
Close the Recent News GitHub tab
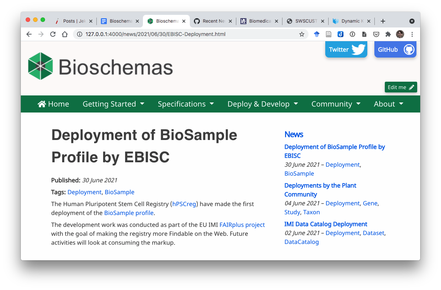(230, 21)
